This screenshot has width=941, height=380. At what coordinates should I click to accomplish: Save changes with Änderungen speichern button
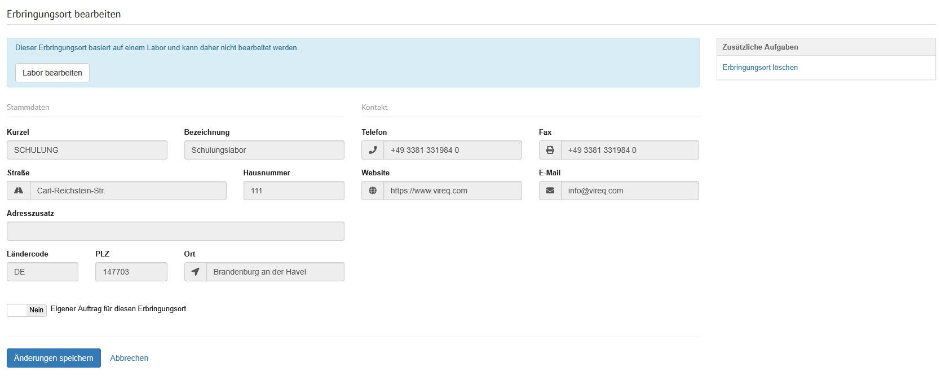[54, 358]
